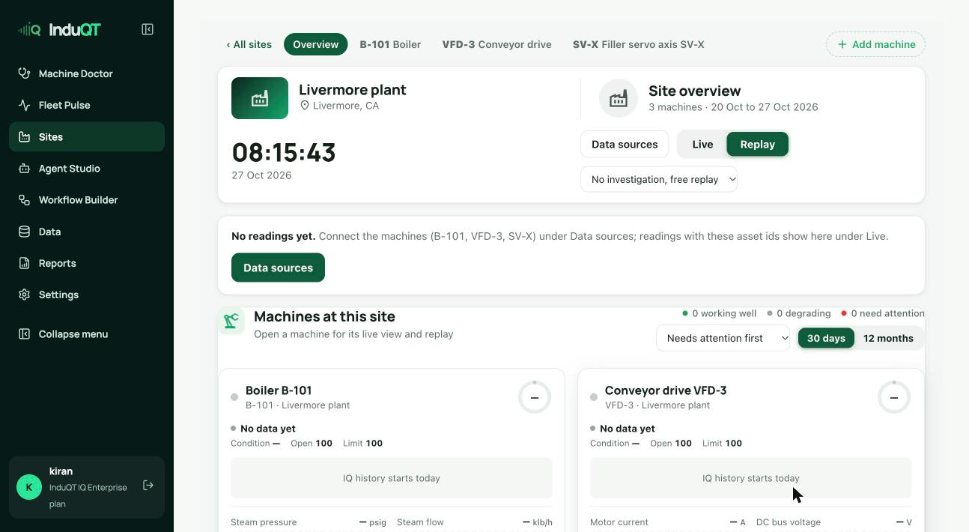The width and height of the screenshot is (969, 532).
Task: Click the Steam flow reading label
Action: coord(420,522)
